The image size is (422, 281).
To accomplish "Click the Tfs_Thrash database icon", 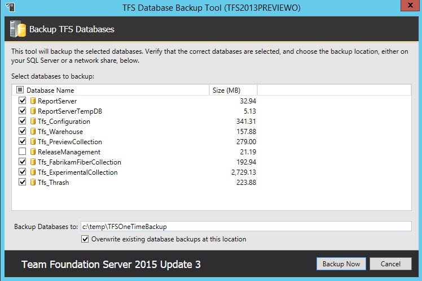I will [x=33, y=182].
